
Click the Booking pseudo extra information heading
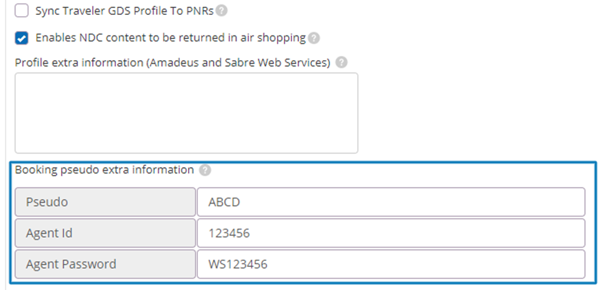tap(104, 170)
